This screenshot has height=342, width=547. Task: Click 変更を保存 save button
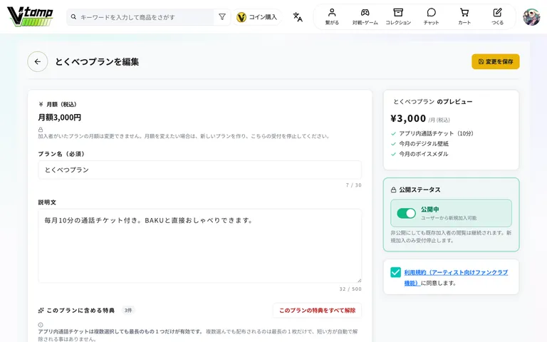click(496, 61)
